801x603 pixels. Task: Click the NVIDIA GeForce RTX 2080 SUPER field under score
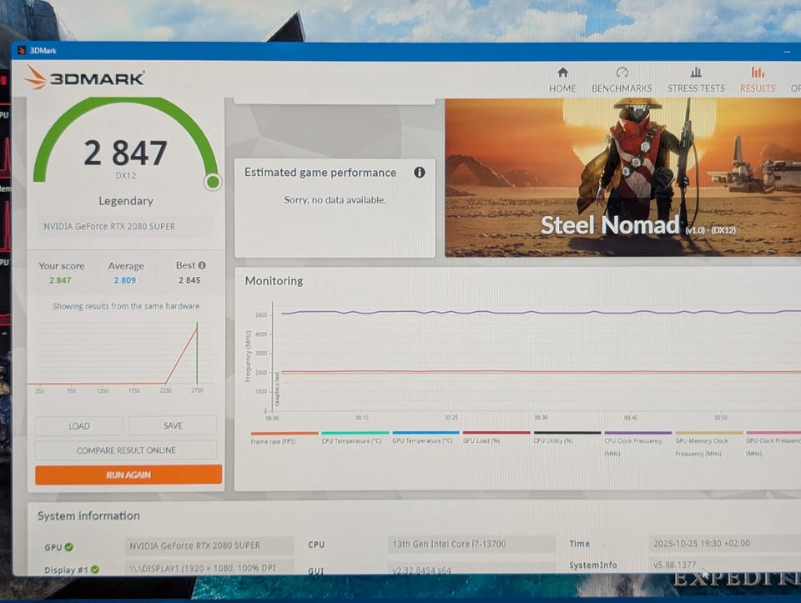(x=126, y=226)
